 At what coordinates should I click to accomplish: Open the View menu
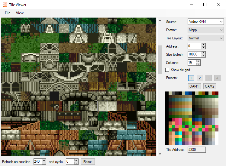pyautogui.click(x=20, y=13)
